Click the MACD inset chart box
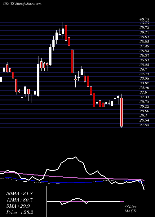The image size is (155, 217). 85,201
